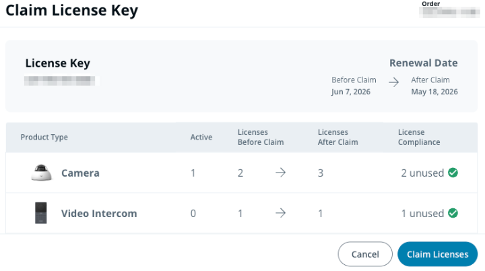The width and height of the screenshot is (485, 271).
Task: Click the May 18, 2026 after-claim date
Action: click(434, 92)
